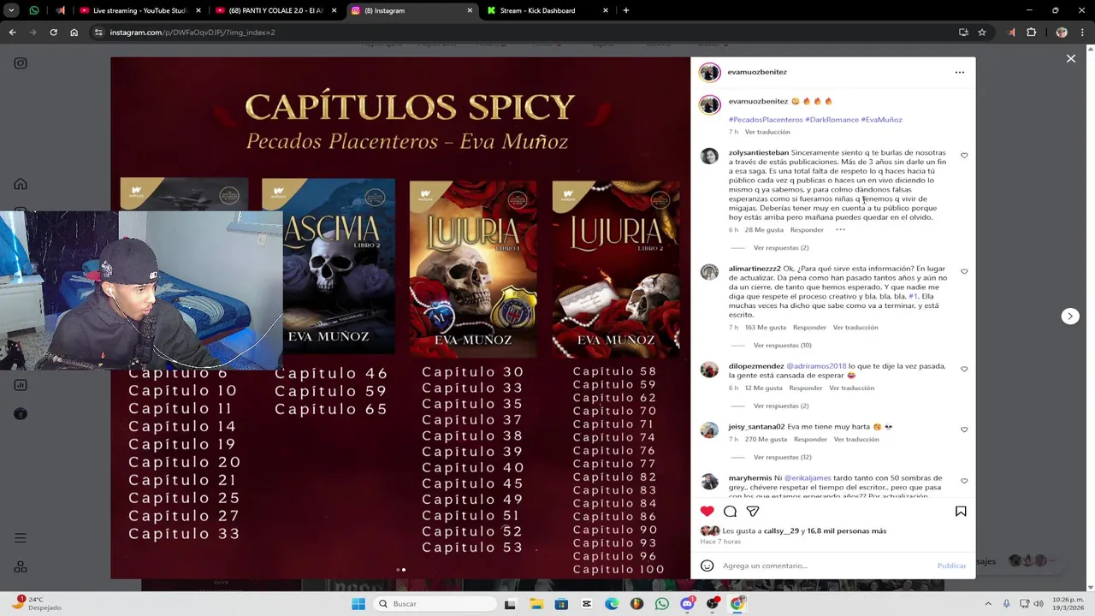Open zolysantiesteban's profile avatar

point(709,156)
